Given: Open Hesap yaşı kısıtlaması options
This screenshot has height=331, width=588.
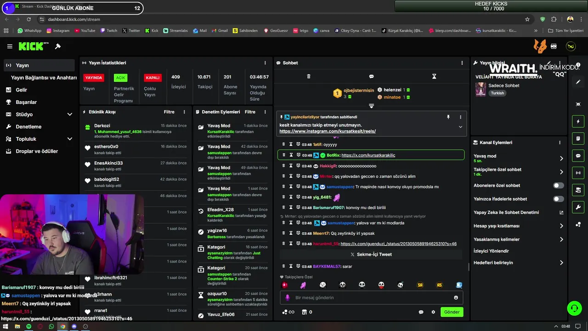Looking at the screenshot, I should pos(561,226).
